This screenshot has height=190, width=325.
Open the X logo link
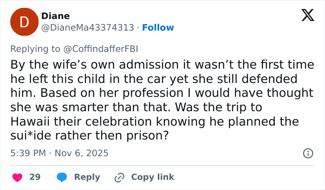coord(305,16)
